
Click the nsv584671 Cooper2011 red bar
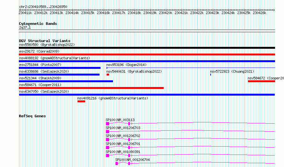pos(91,88)
